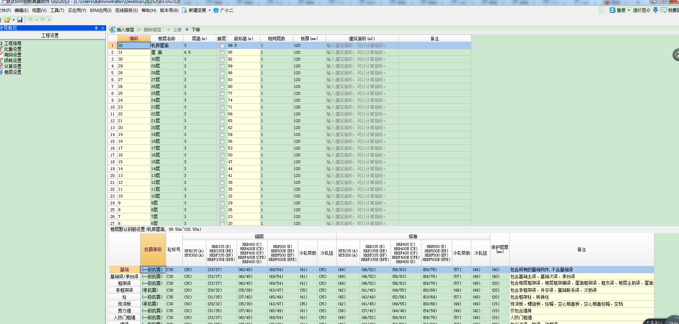679x324 pixels.
Task: Click the redo arrow icon
Action: 43,20
